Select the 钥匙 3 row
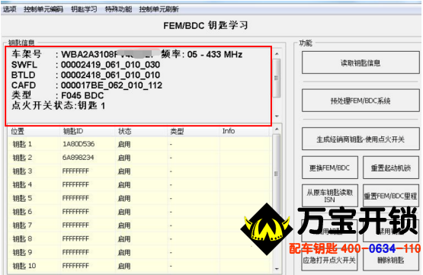The height and width of the screenshot is (275, 423). pyautogui.click(x=139, y=171)
